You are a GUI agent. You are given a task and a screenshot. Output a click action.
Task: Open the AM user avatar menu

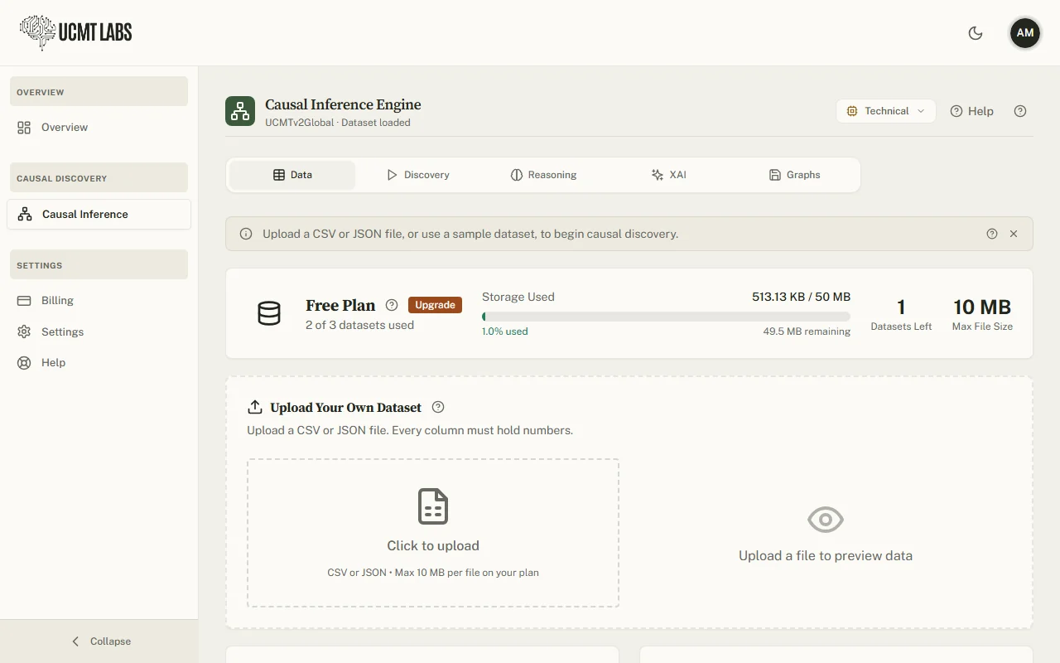1025,33
